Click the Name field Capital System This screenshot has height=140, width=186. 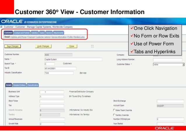73,59
